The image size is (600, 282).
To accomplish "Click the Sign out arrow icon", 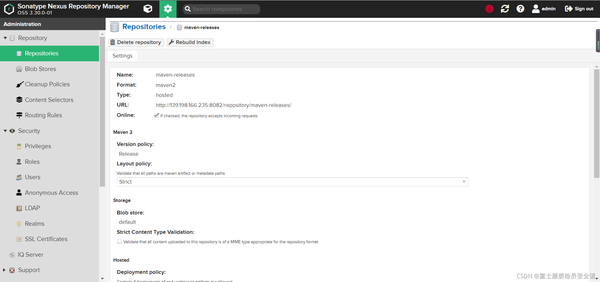I will point(569,9).
